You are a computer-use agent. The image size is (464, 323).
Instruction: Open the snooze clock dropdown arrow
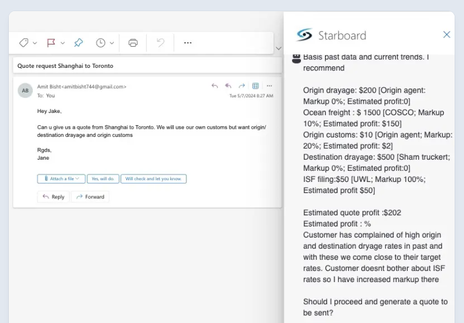(x=112, y=43)
